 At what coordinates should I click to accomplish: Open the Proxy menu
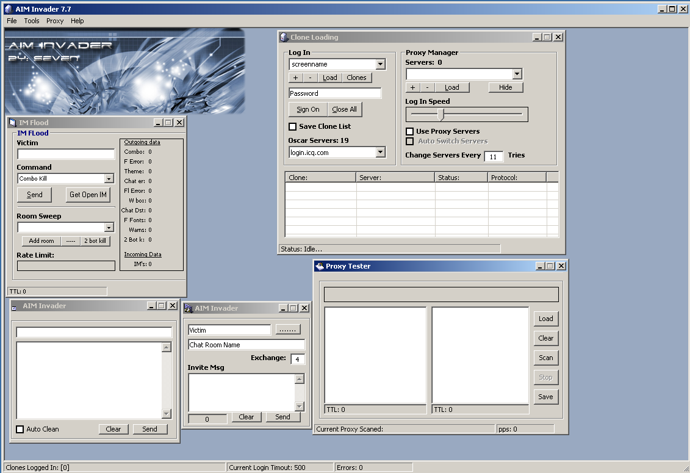[55, 21]
